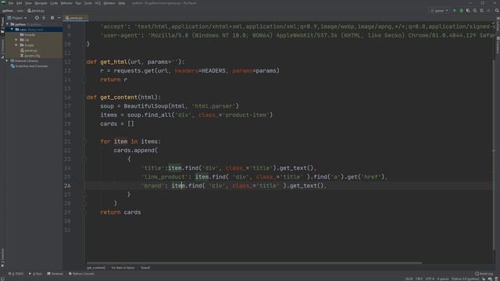Click the Debug bug icon
The image size is (500, 281).
(461, 10)
